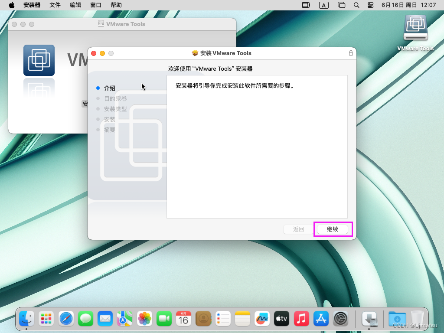Open the Trash in Dock
Viewport: 444px width, 333px height.
[x=417, y=319]
